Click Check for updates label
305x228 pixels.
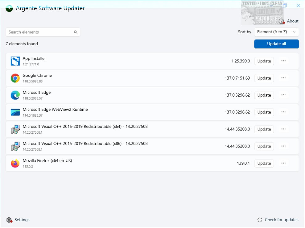[282, 220]
